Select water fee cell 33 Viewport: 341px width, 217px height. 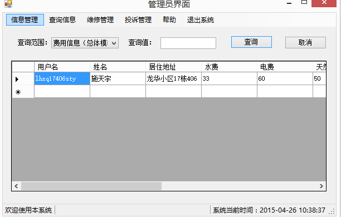229,78
